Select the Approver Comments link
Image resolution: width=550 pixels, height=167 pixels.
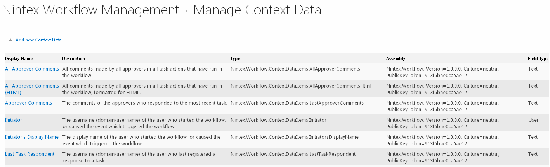pyautogui.click(x=28, y=103)
